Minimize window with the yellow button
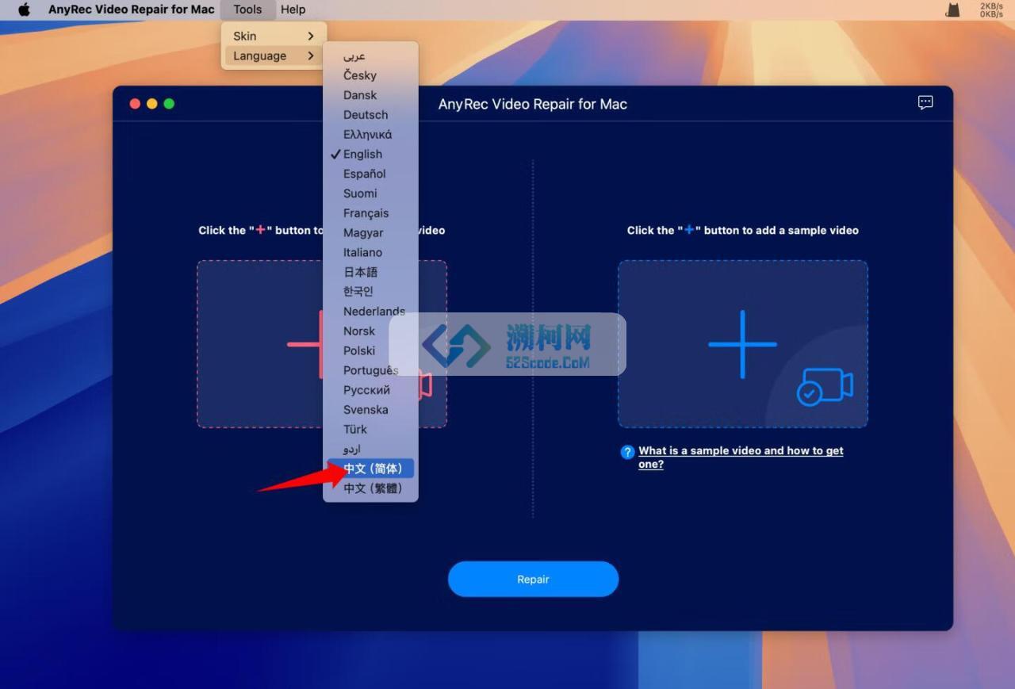This screenshot has height=689, width=1015. point(152,104)
